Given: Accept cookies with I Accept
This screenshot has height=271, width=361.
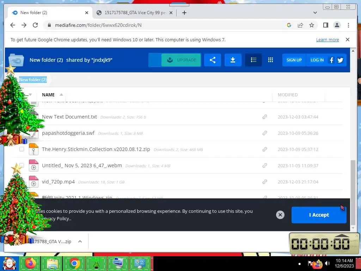Looking at the screenshot, I should coord(319,215).
